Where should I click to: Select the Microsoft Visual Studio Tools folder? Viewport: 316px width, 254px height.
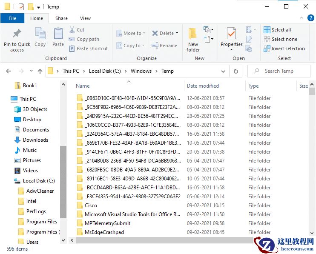coord(128,214)
